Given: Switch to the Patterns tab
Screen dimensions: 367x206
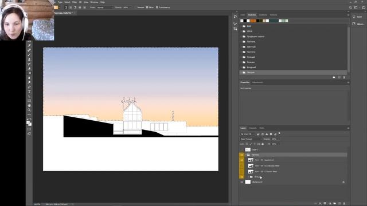Looking at the screenshot, I should click(x=274, y=15).
